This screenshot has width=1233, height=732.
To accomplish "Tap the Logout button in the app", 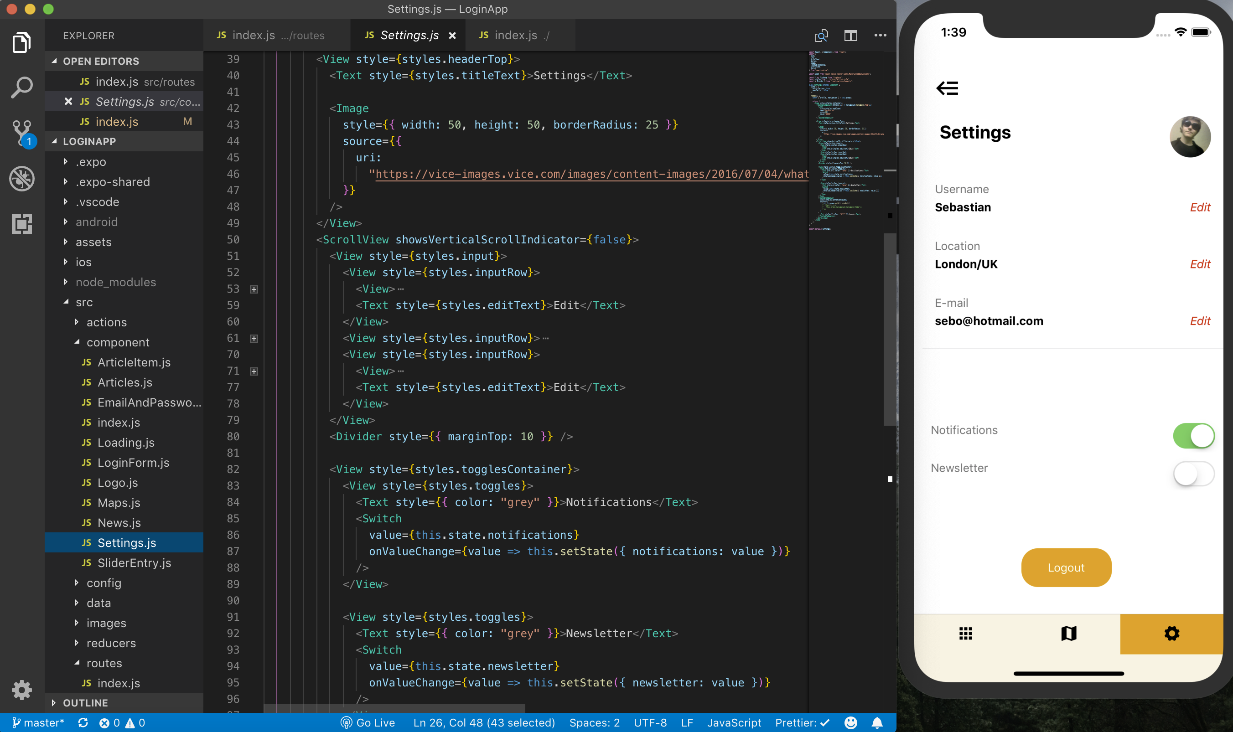I will click(x=1066, y=567).
